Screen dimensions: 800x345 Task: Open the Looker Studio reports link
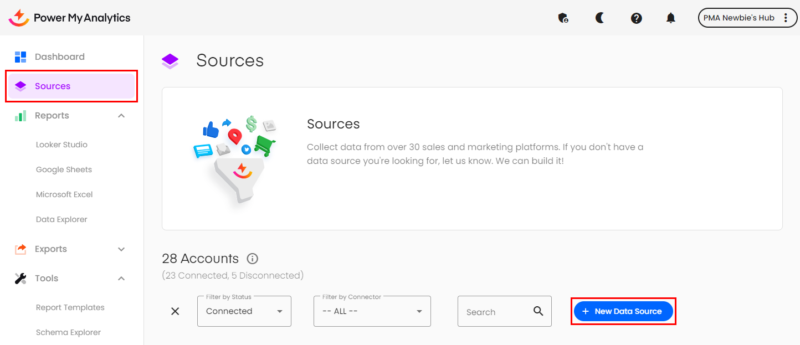61,145
